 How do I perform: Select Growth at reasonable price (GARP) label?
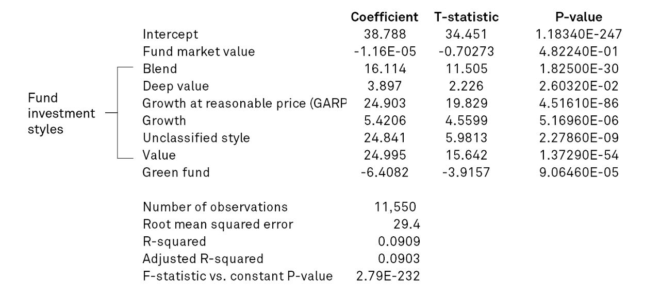click(x=244, y=103)
